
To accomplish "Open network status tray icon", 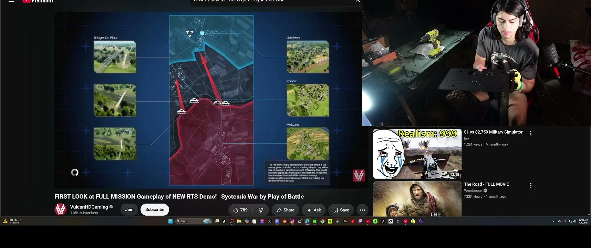I will [570, 221].
